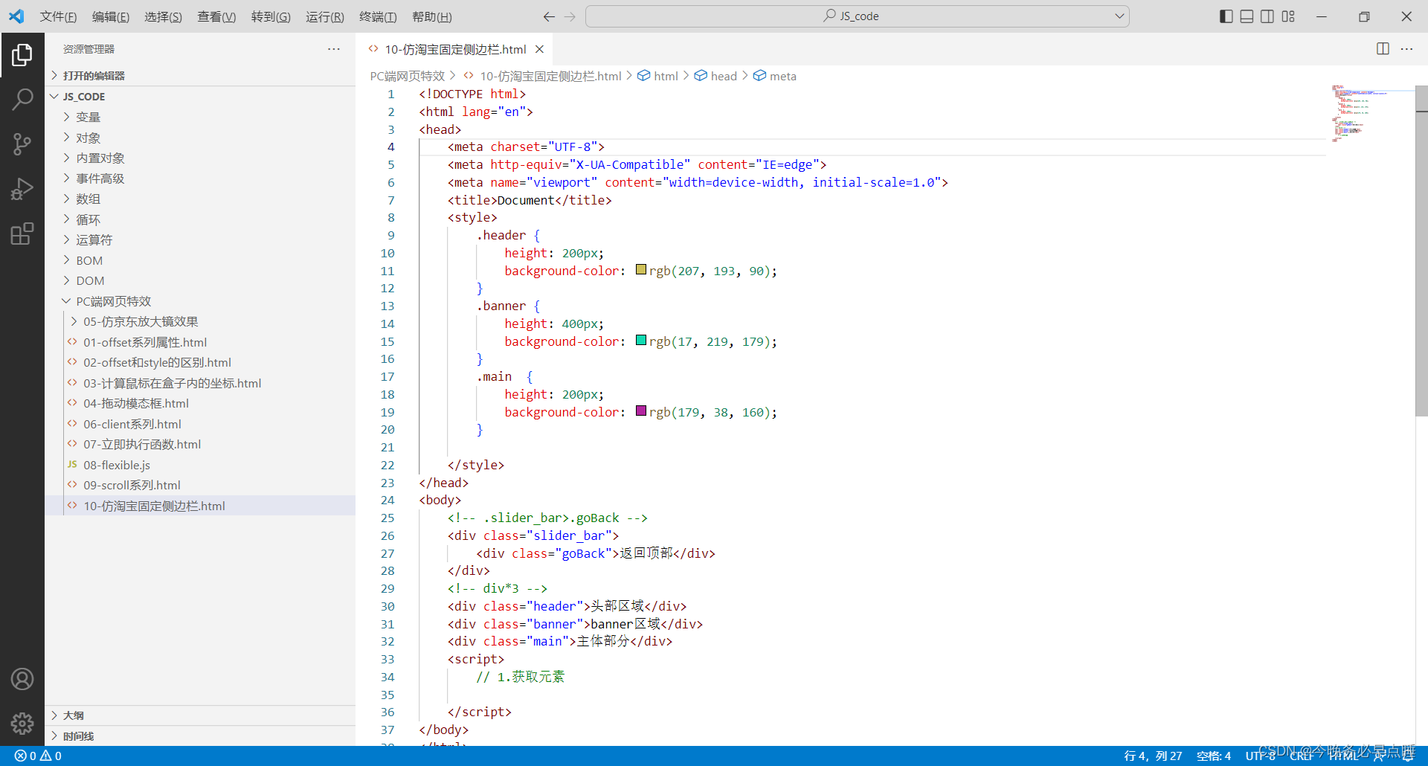Expand the 打开的编辑器 section
The height and width of the screenshot is (766, 1428).
point(201,76)
